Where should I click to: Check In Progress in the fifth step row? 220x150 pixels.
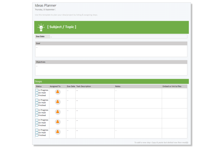click(x=37, y=130)
